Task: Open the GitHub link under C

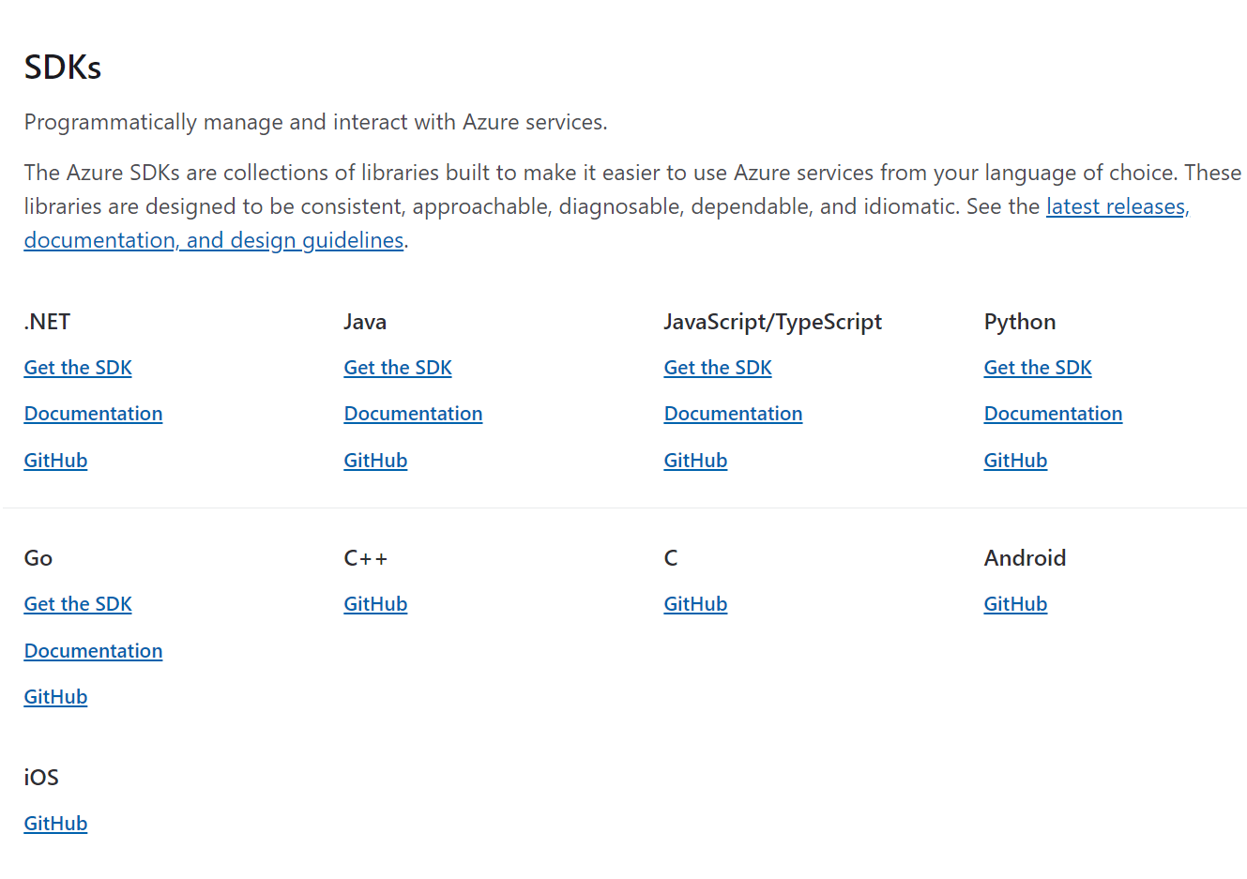Action: tap(695, 604)
